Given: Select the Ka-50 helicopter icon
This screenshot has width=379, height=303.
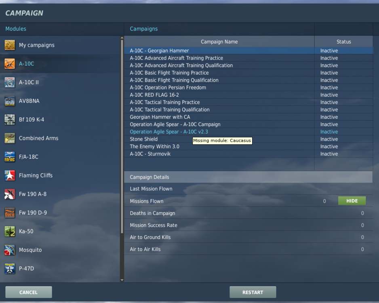Looking at the screenshot, I should click(x=10, y=231).
